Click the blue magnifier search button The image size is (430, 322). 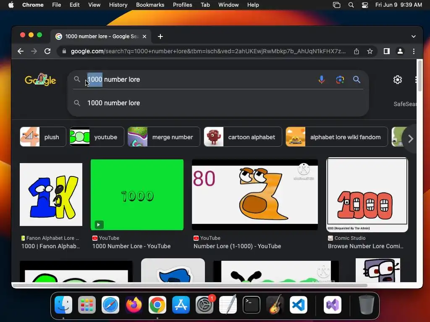[357, 80]
